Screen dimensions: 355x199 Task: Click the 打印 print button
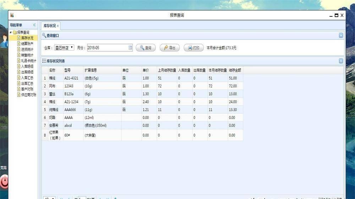point(193,48)
